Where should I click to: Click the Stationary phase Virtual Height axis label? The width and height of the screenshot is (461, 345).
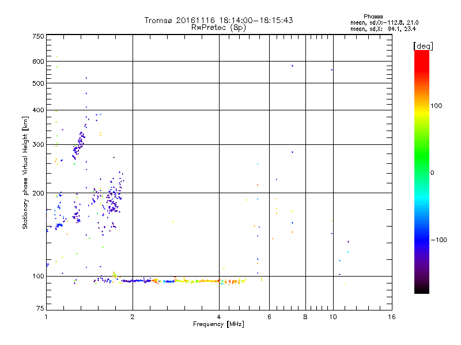click(25, 172)
